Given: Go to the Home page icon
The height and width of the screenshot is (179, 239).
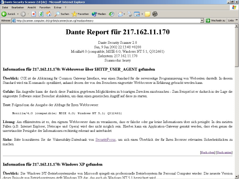Looking at the screenshot, I should (49, 14).
